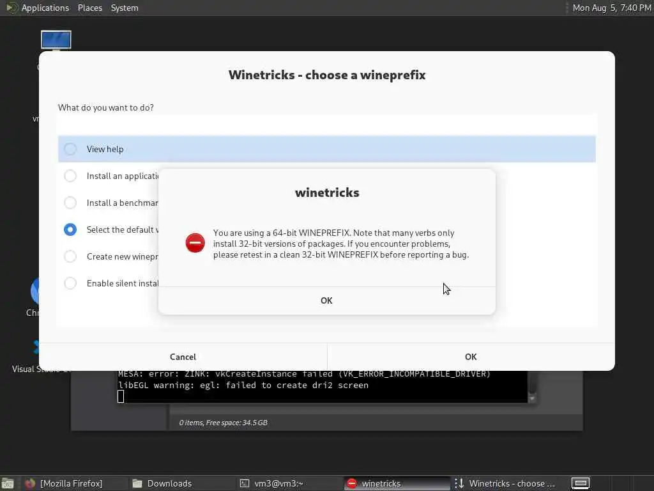Click the Visual Studio Code desktop icon label

(x=26, y=369)
